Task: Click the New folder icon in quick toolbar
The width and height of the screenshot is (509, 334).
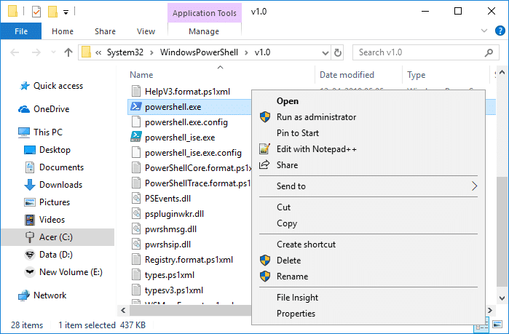Action: tap(52, 12)
